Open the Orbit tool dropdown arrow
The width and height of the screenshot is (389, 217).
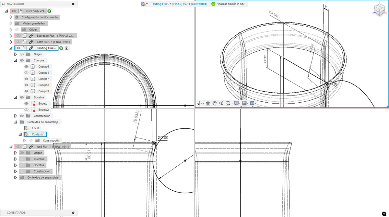[x=203, y=104]
